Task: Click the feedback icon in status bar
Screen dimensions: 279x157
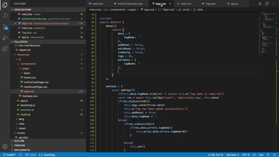Action: [268, 155]
